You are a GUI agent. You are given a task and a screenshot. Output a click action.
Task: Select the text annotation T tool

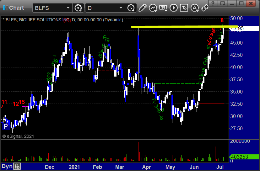coord(184,8)
